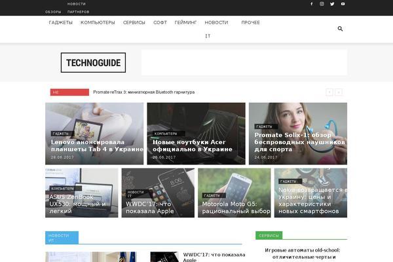Open the Instagram social icon
The height and width of the screenshot is (262, 393).
point(322,4)
